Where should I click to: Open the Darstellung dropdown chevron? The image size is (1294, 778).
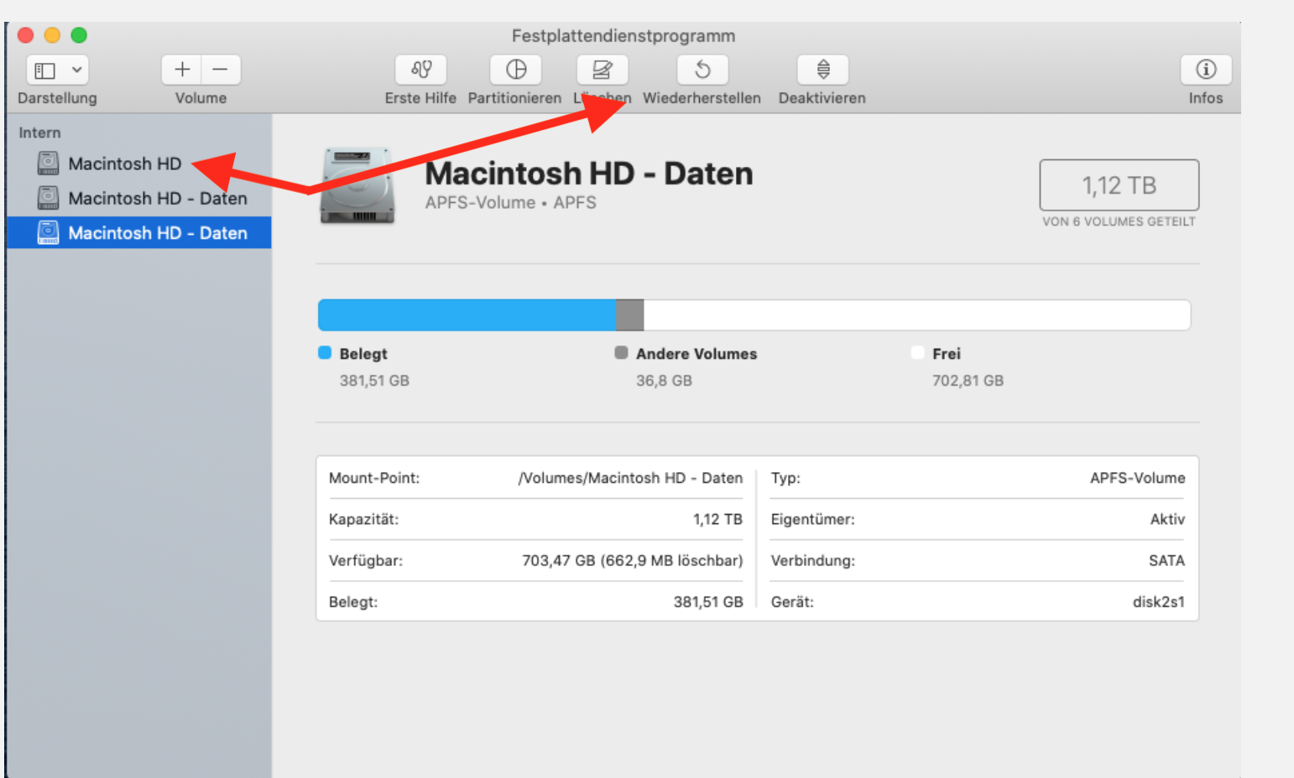(x=76, y=70)
